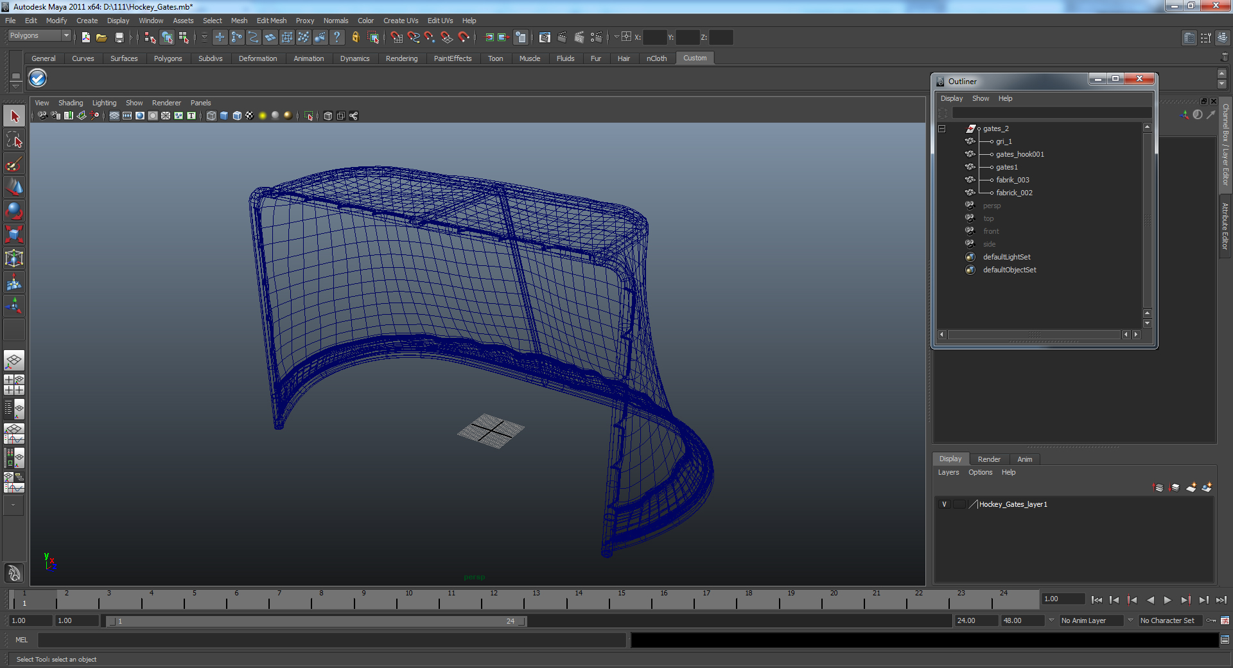This screenshot has height=668, width=1233.
Task: Click the Hypershade icon in the viewport bar
Action: pyautogui.click(x=354, y=116)
